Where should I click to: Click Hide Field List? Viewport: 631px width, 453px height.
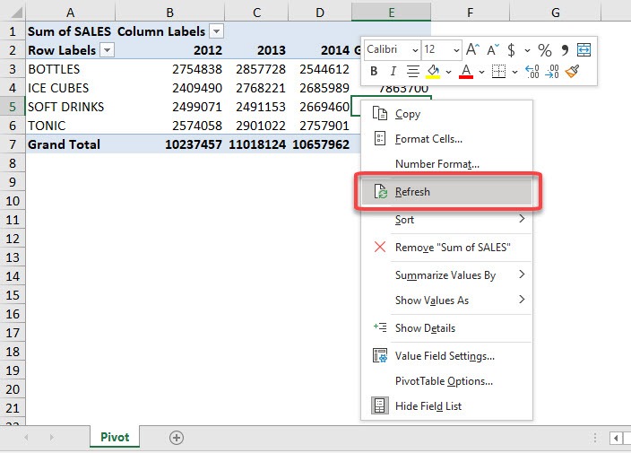(x=446, y=405)
